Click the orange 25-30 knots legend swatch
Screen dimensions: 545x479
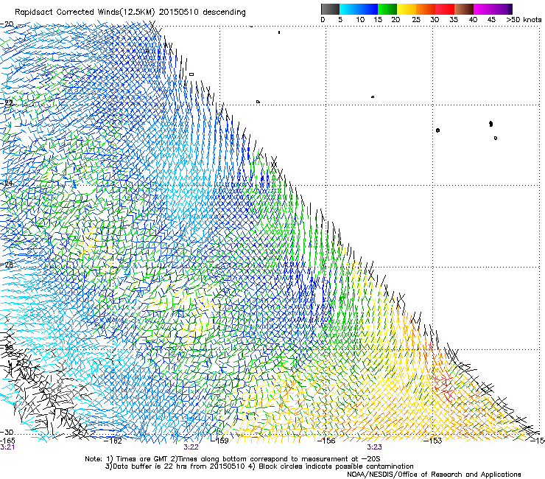(426, 9)
